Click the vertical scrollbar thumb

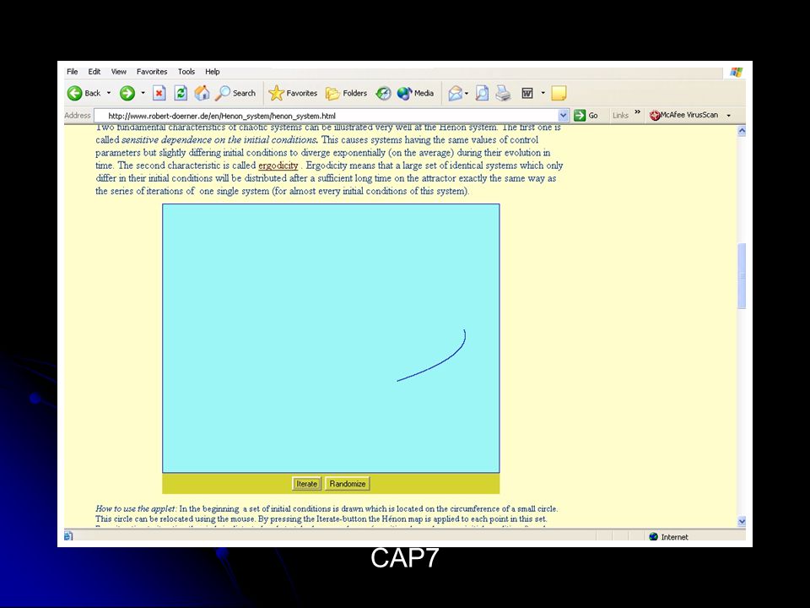(x=742, y=275)
